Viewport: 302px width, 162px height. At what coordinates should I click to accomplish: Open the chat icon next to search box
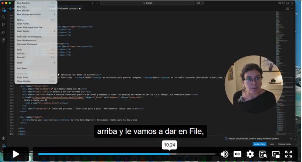point(198,3)
